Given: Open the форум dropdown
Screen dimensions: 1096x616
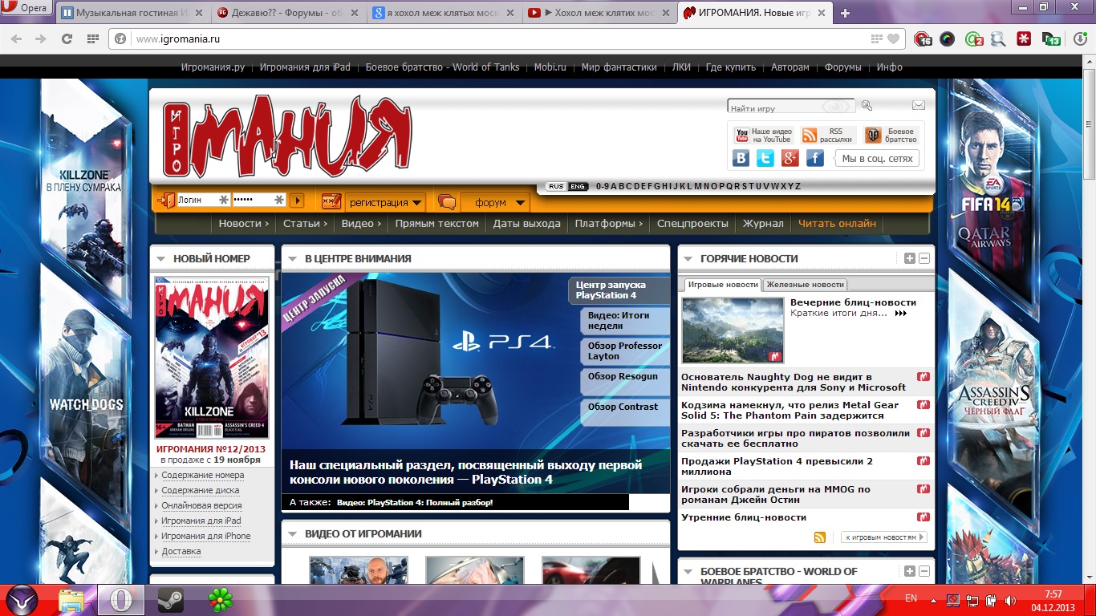Looking at the screenshot, I should [497, 203].
